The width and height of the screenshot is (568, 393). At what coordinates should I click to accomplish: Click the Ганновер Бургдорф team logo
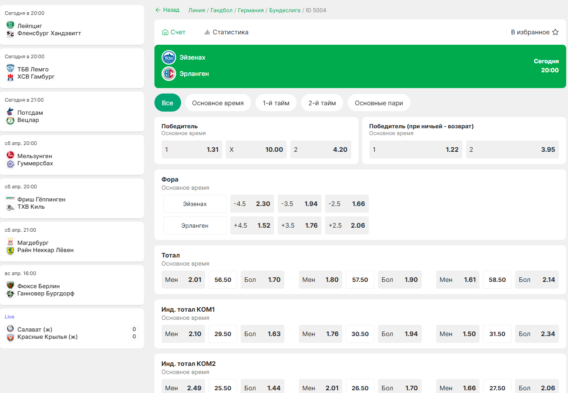(10, 294)
